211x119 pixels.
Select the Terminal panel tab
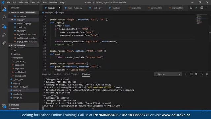tap(86, 74)
